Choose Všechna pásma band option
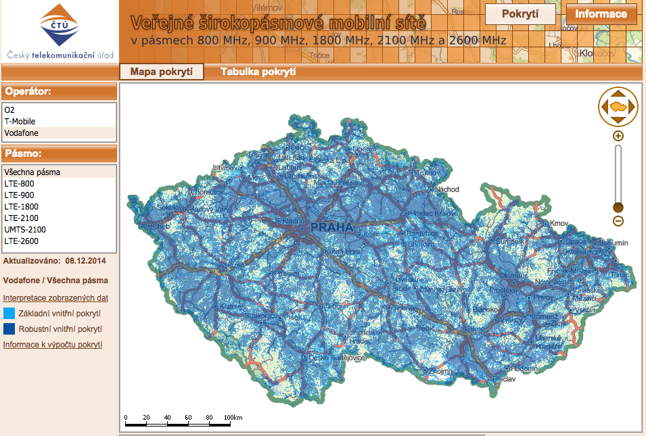The image size is (646, 436). pos(60,172)
